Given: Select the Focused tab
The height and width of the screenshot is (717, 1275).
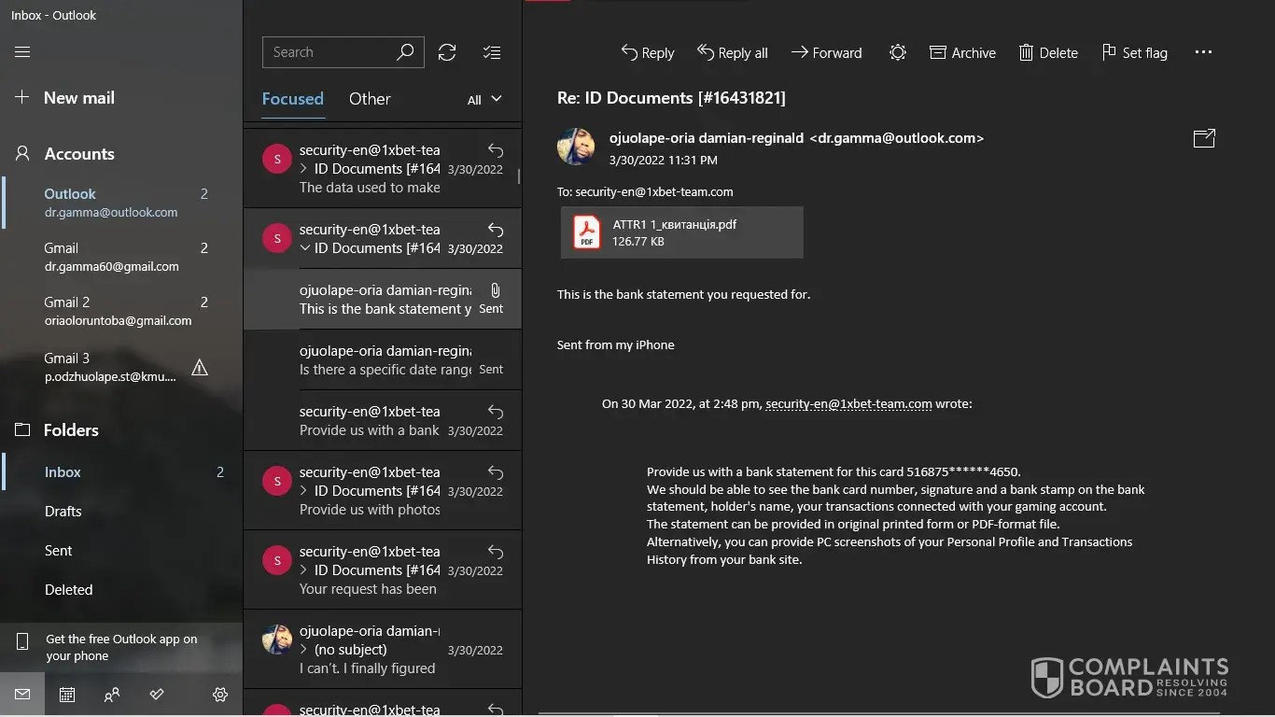Looking at the screenshot, I should click(292, 99).
